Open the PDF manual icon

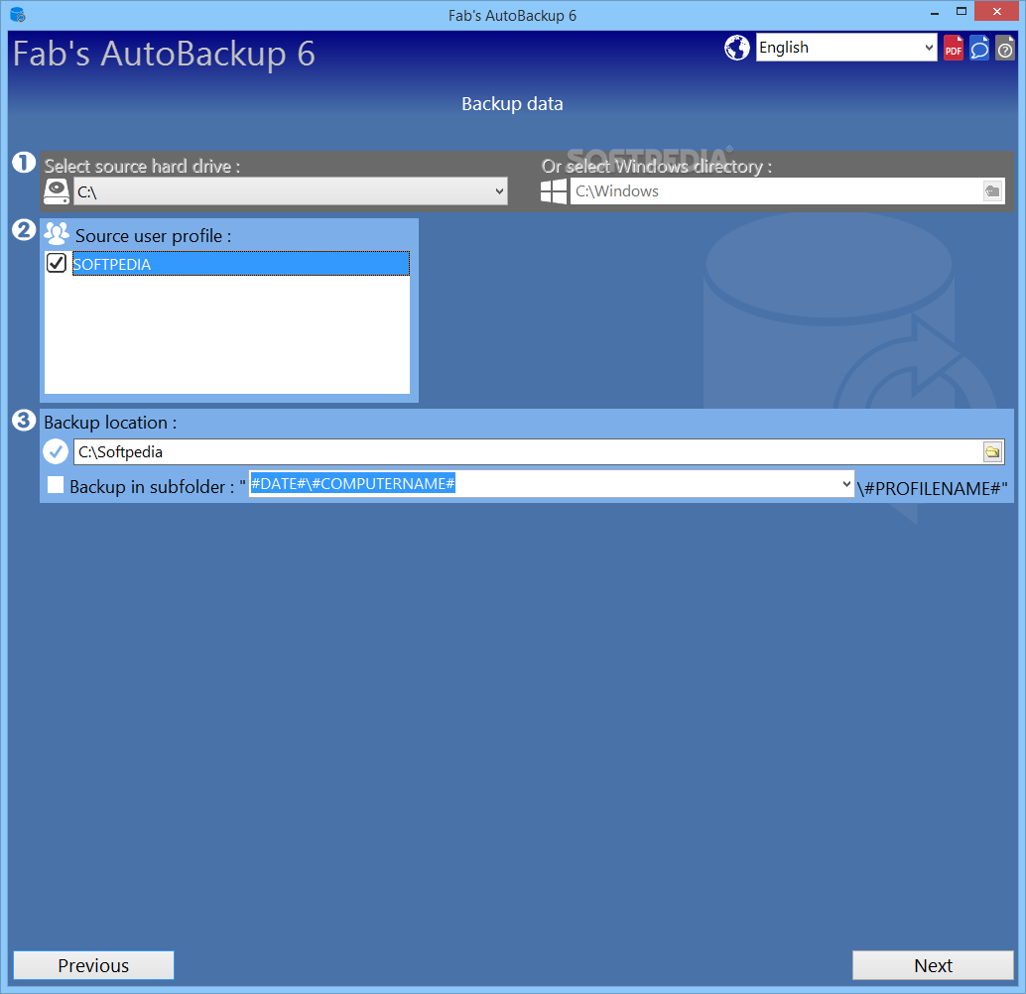pyautogui.click(x=954, y=48)
